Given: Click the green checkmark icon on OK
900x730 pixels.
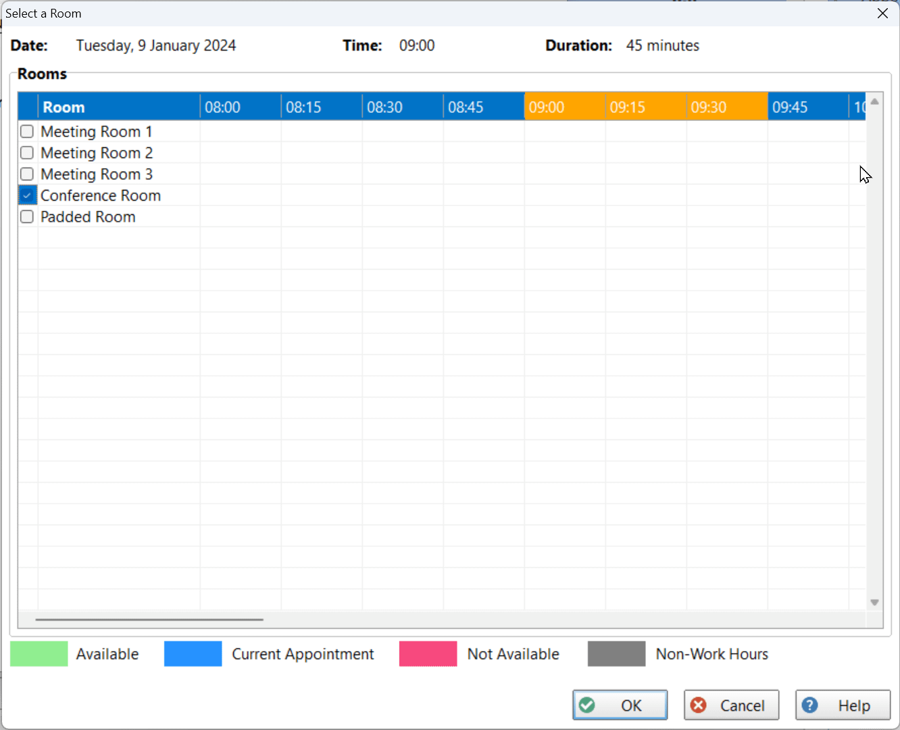Looking at the screenshot, I should [x=587, y=705].
